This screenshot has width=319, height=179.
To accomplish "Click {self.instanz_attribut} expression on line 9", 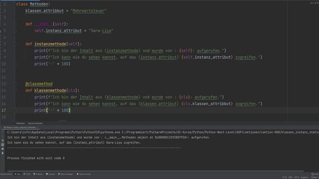I will pos(207,58).
